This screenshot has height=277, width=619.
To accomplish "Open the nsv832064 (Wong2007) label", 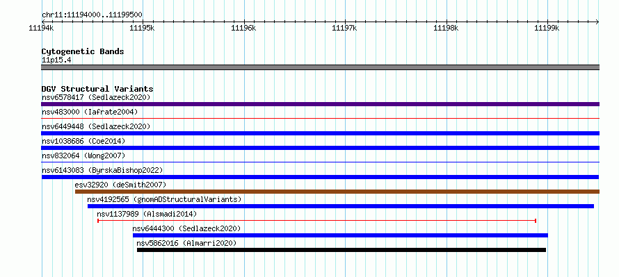I will [83, 156].
